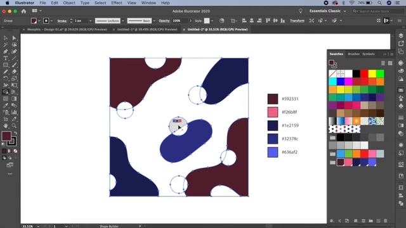Open the Effect menu
This screenshot has height=228, width=406.
[117, 3]
